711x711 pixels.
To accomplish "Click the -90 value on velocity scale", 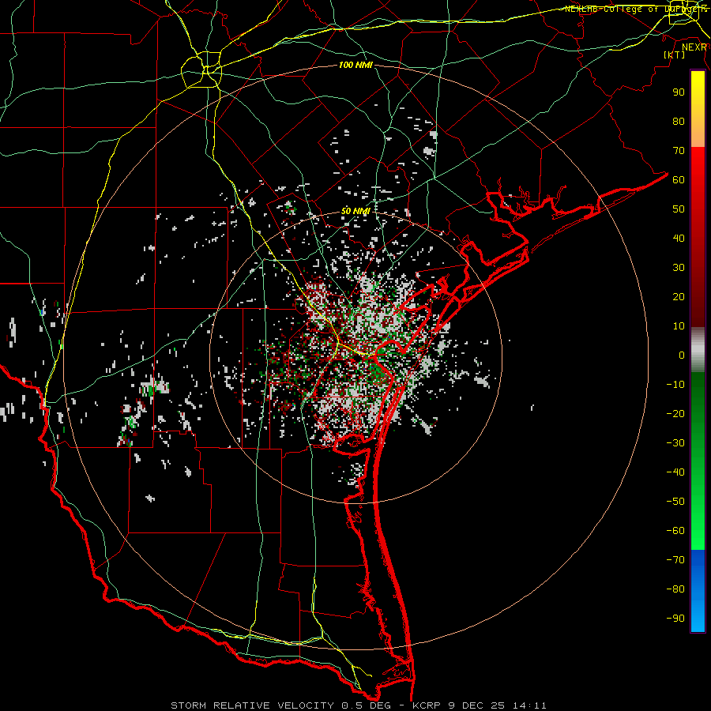I will (675, 619).
